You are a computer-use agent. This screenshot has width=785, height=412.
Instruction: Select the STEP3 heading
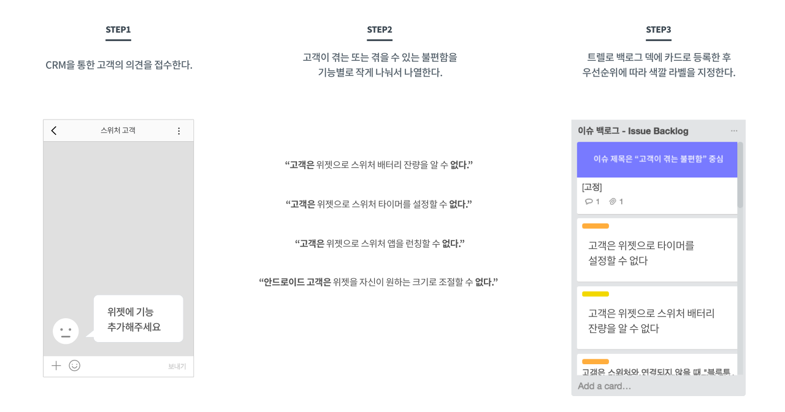pyautogui.click(x=659, y=29)
